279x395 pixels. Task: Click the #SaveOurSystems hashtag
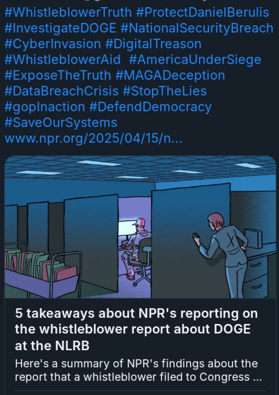coord(61,123)
